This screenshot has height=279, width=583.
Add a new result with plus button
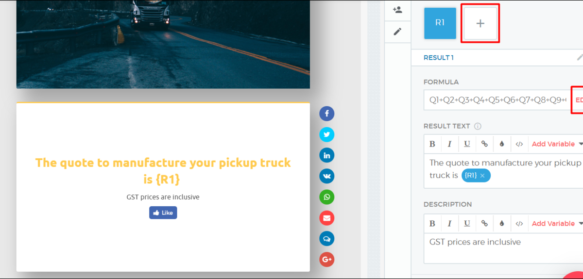(x=480, y=23)
